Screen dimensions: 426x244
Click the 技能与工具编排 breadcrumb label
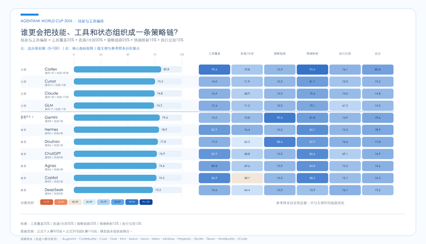tap(91, 21)
